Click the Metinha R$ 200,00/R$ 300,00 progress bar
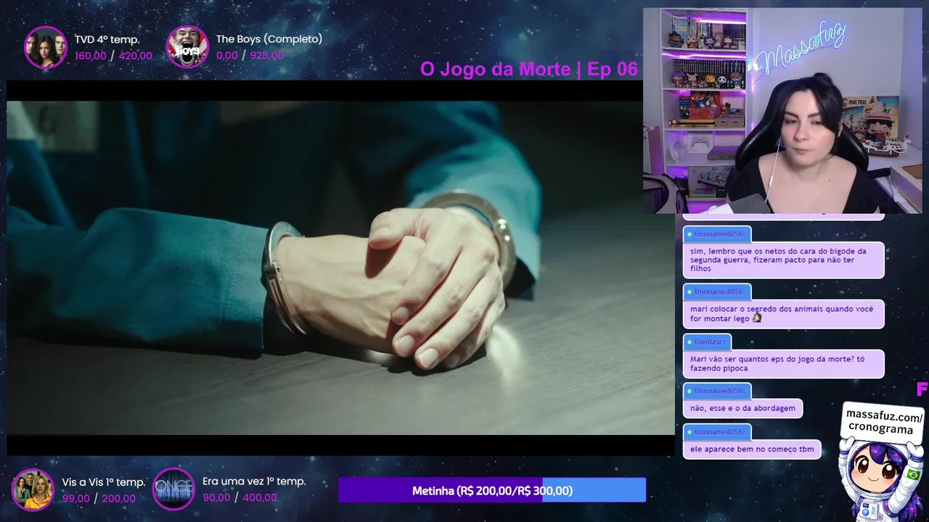The image size is (929, 522). coord(492,490)
